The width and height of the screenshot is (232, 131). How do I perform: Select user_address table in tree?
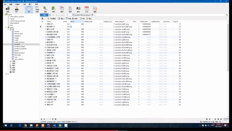click(19, 59)
